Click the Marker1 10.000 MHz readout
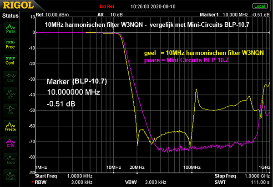273x187 pixels. [x=234, y=15]
